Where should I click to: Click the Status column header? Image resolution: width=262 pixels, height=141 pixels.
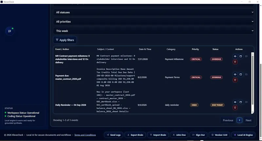215,49
